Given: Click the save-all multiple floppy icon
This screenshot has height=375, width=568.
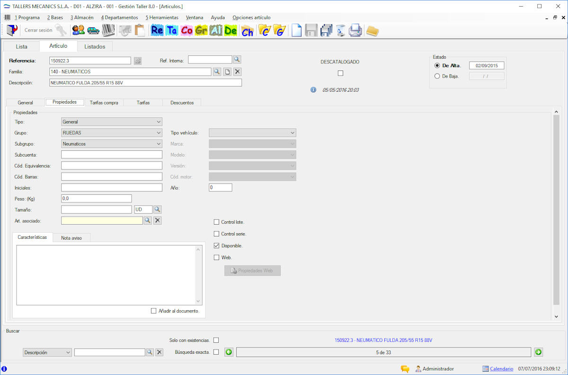Looking at the screenshot, I should pyautogui.click(x=326, y=30).
